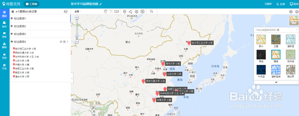
Task: Open the 工具箱 toolbox button
Action: (31, 4)
